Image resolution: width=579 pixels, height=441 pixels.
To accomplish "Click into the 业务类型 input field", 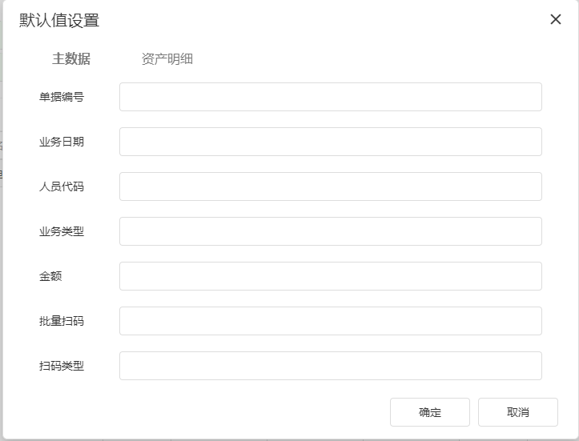I will coord(330,231).
